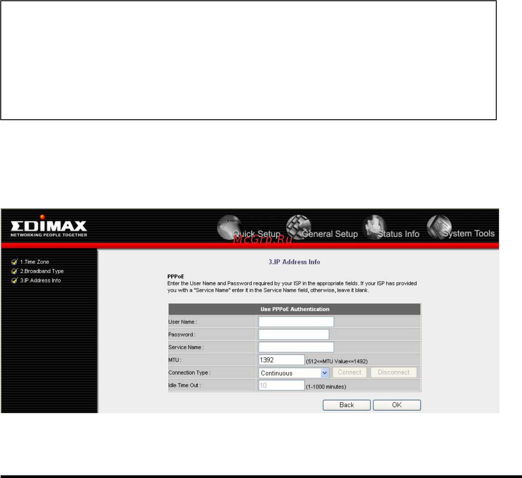This screenshot has width=522, height=478.
Task: Go to the General Setup menu
Action: [x=330, y=234]
